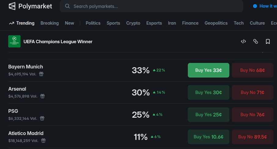Click gift icon next to Bayern Munich volume
The image size is (277, 149).
point(41,74)
